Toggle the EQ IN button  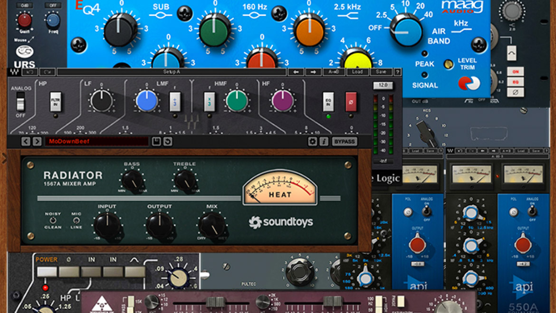[x=328, y=101]
